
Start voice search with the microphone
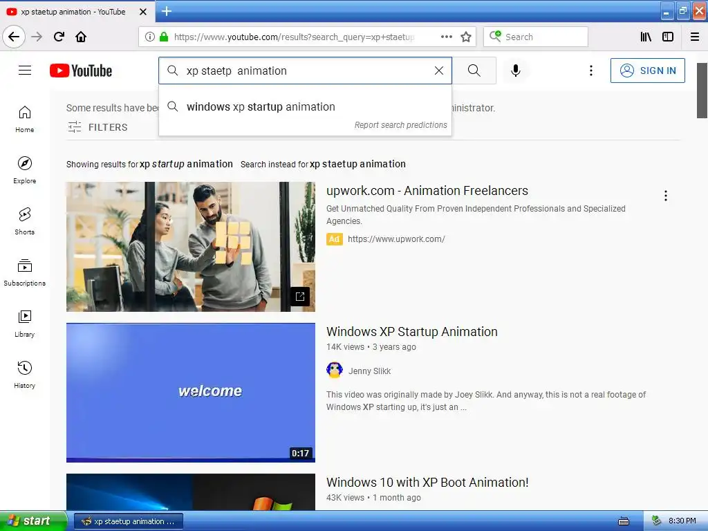tap(516, 71)
